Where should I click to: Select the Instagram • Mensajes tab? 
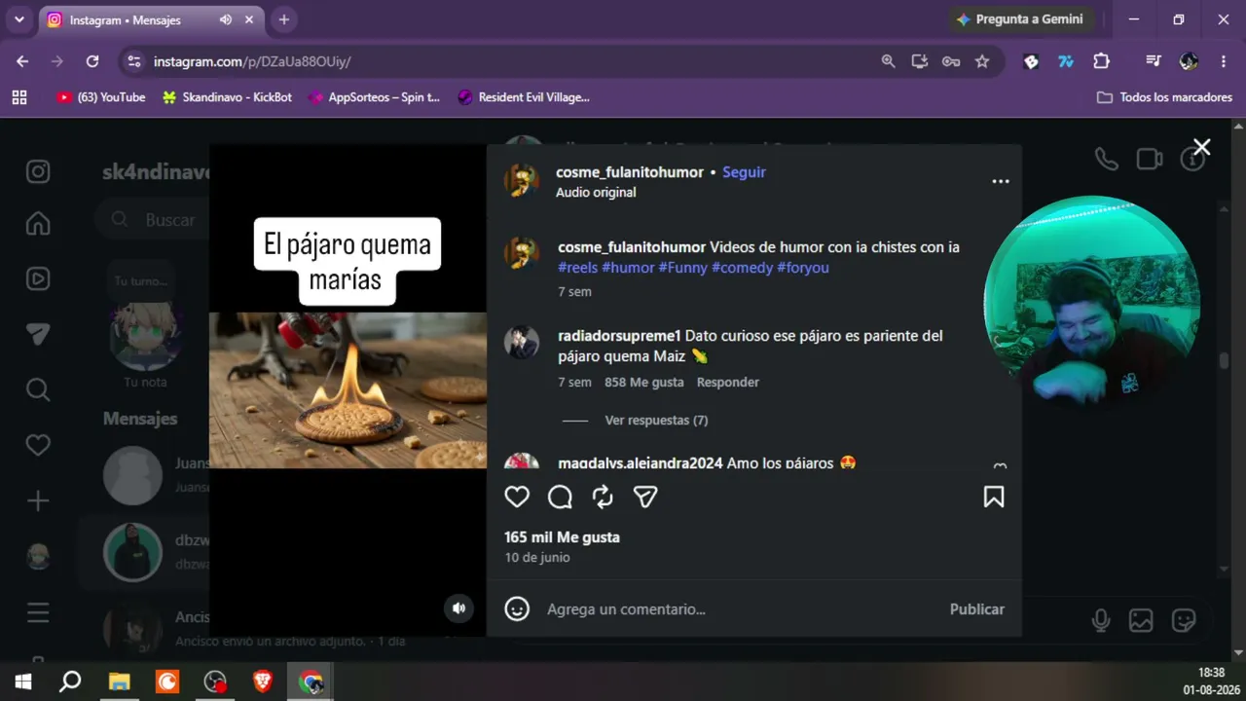point(151,19)
